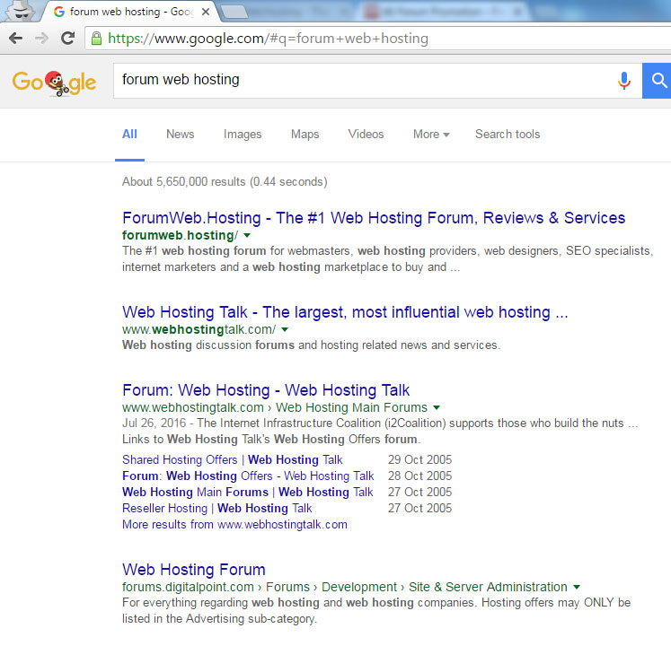
Task: Close the 'forum web hosting' browser tab
Action: (206, 12)
